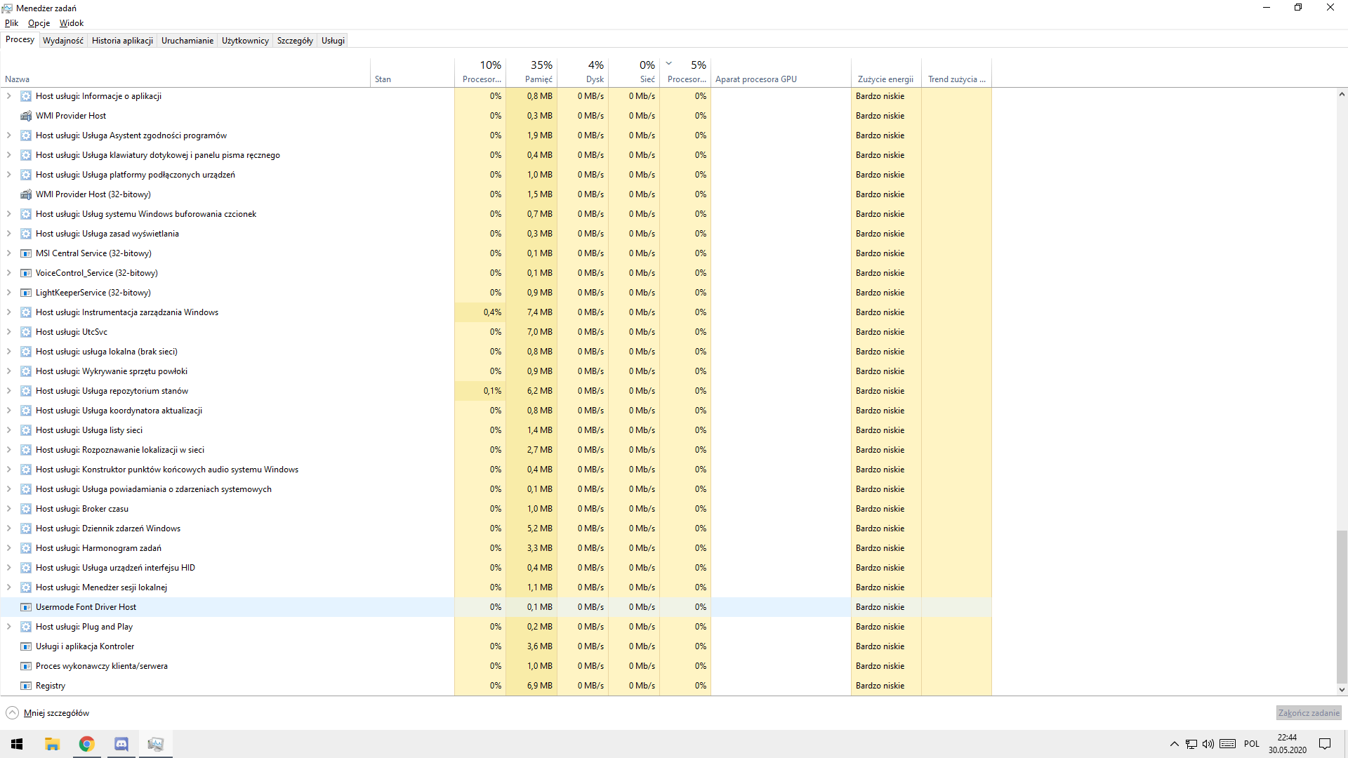Switch to the Wydajność tab

coord(63,41)
